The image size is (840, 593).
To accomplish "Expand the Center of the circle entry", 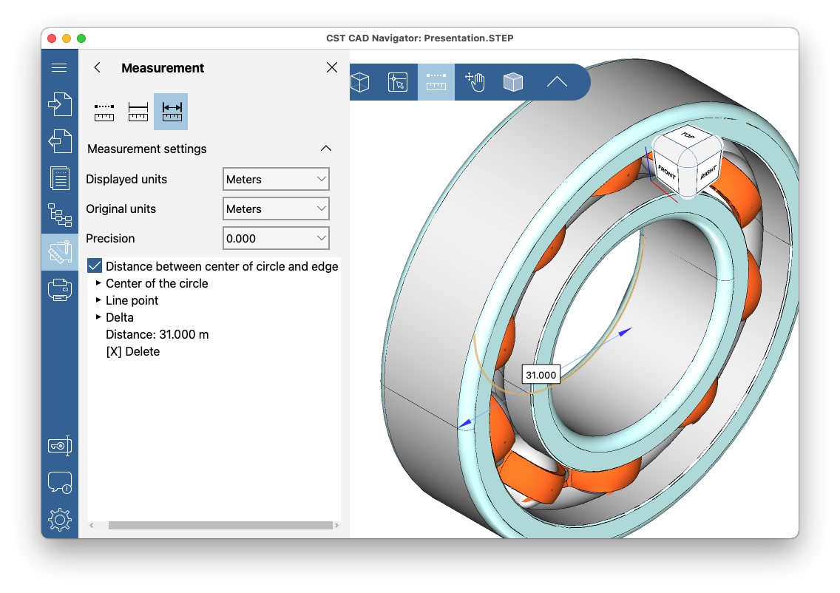I will pos(98,283).
